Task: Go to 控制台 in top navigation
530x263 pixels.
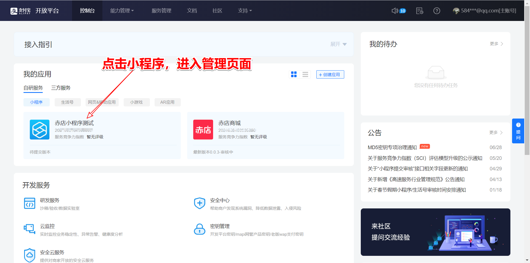Action: [87, 11]
